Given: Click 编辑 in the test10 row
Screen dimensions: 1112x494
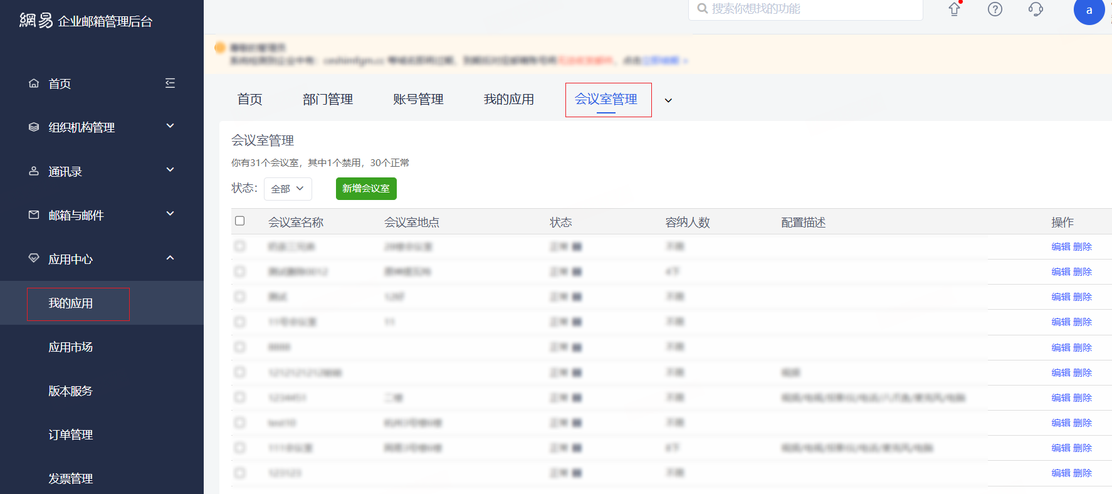Looking at the screenshot, I should 1061,423.
